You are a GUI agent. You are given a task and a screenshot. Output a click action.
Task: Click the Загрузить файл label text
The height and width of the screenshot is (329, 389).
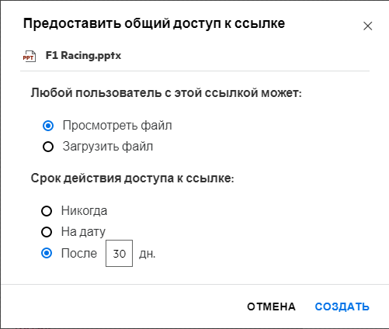pyautogui.click(x=108, y=147)
